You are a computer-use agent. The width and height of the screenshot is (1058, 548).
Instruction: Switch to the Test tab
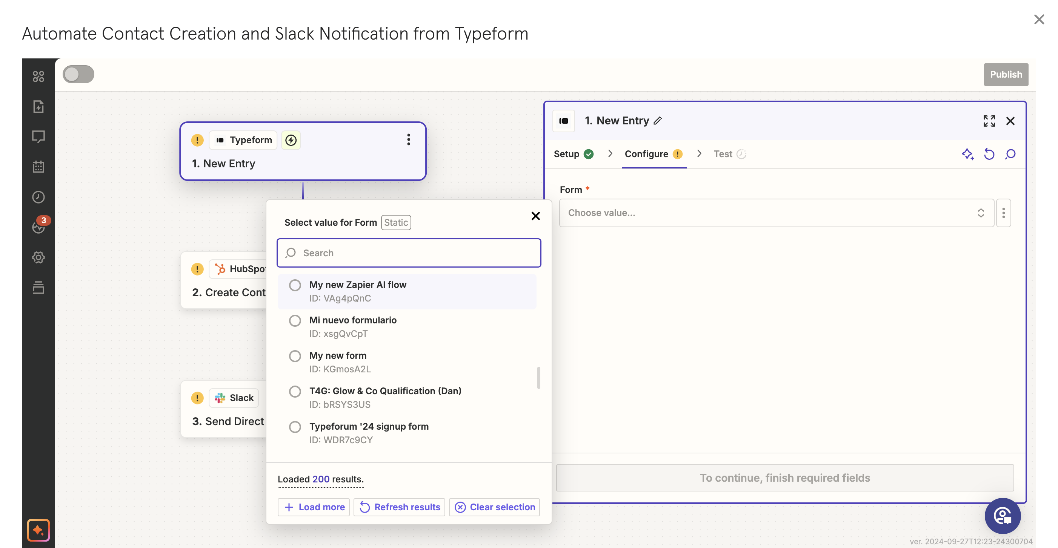point(729,154)
